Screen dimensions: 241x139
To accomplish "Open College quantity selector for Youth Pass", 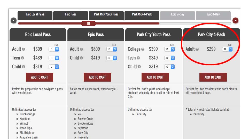I will 169,49.
